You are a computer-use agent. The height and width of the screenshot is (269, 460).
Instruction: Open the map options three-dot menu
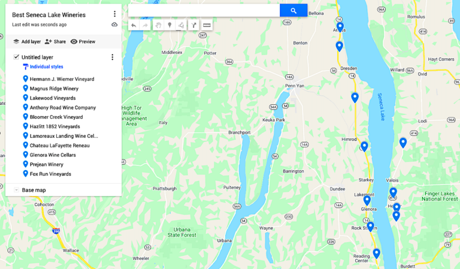pyautogui.click(x=114, y=14)
